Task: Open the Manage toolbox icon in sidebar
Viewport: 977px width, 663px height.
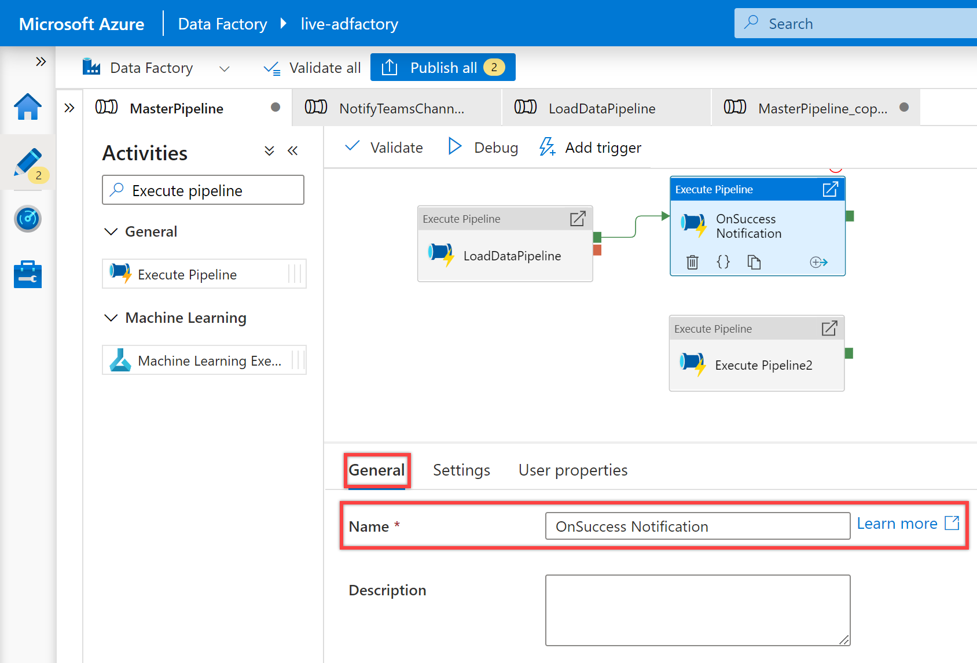Action: [x=28, y=274]
